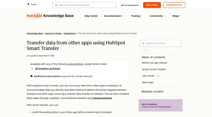Image resolution: width=212 pixels, height=117 pixels.
Task: Open the Breeze Assistant link
Action: [x=103, y=98]
